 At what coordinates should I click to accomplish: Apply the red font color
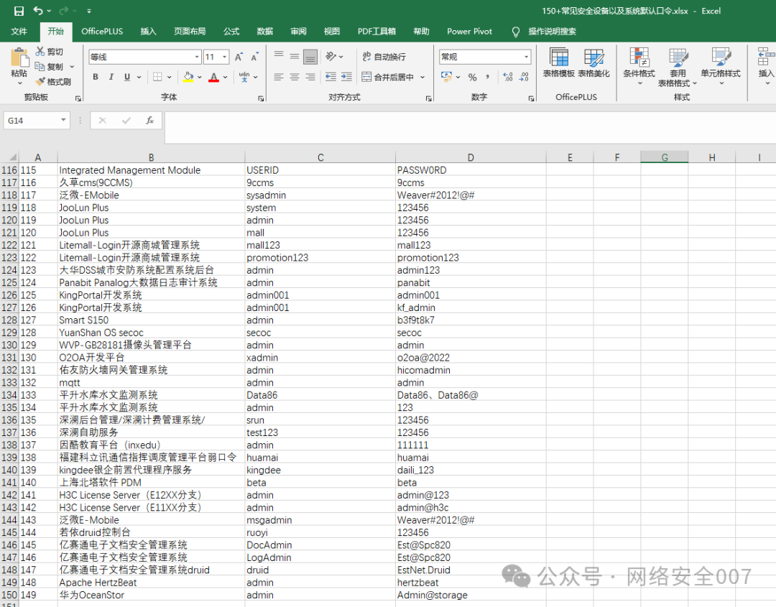(214, 77)
